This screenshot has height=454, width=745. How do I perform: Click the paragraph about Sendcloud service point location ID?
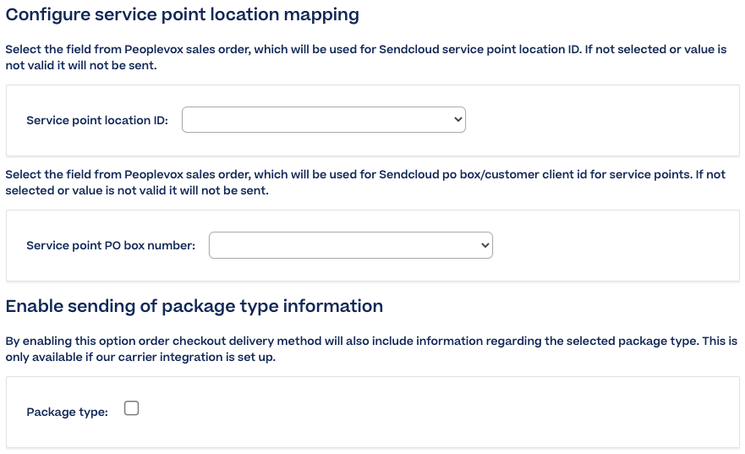click(x=366, y=57)
